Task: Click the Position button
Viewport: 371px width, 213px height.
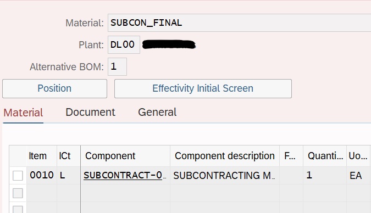Action: (54, 88)
